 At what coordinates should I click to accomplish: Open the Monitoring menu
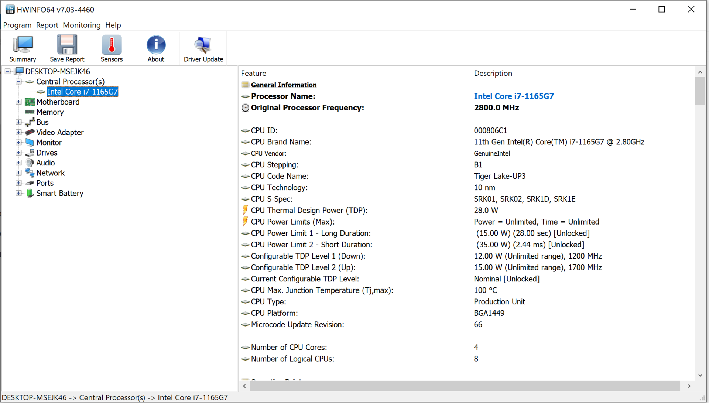(82, 25)
